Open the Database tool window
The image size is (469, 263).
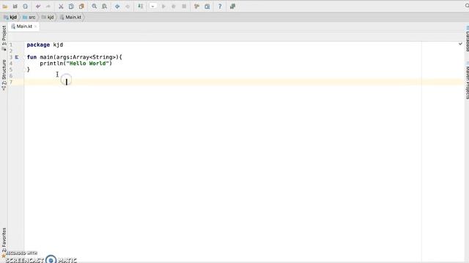coord(467,39)
